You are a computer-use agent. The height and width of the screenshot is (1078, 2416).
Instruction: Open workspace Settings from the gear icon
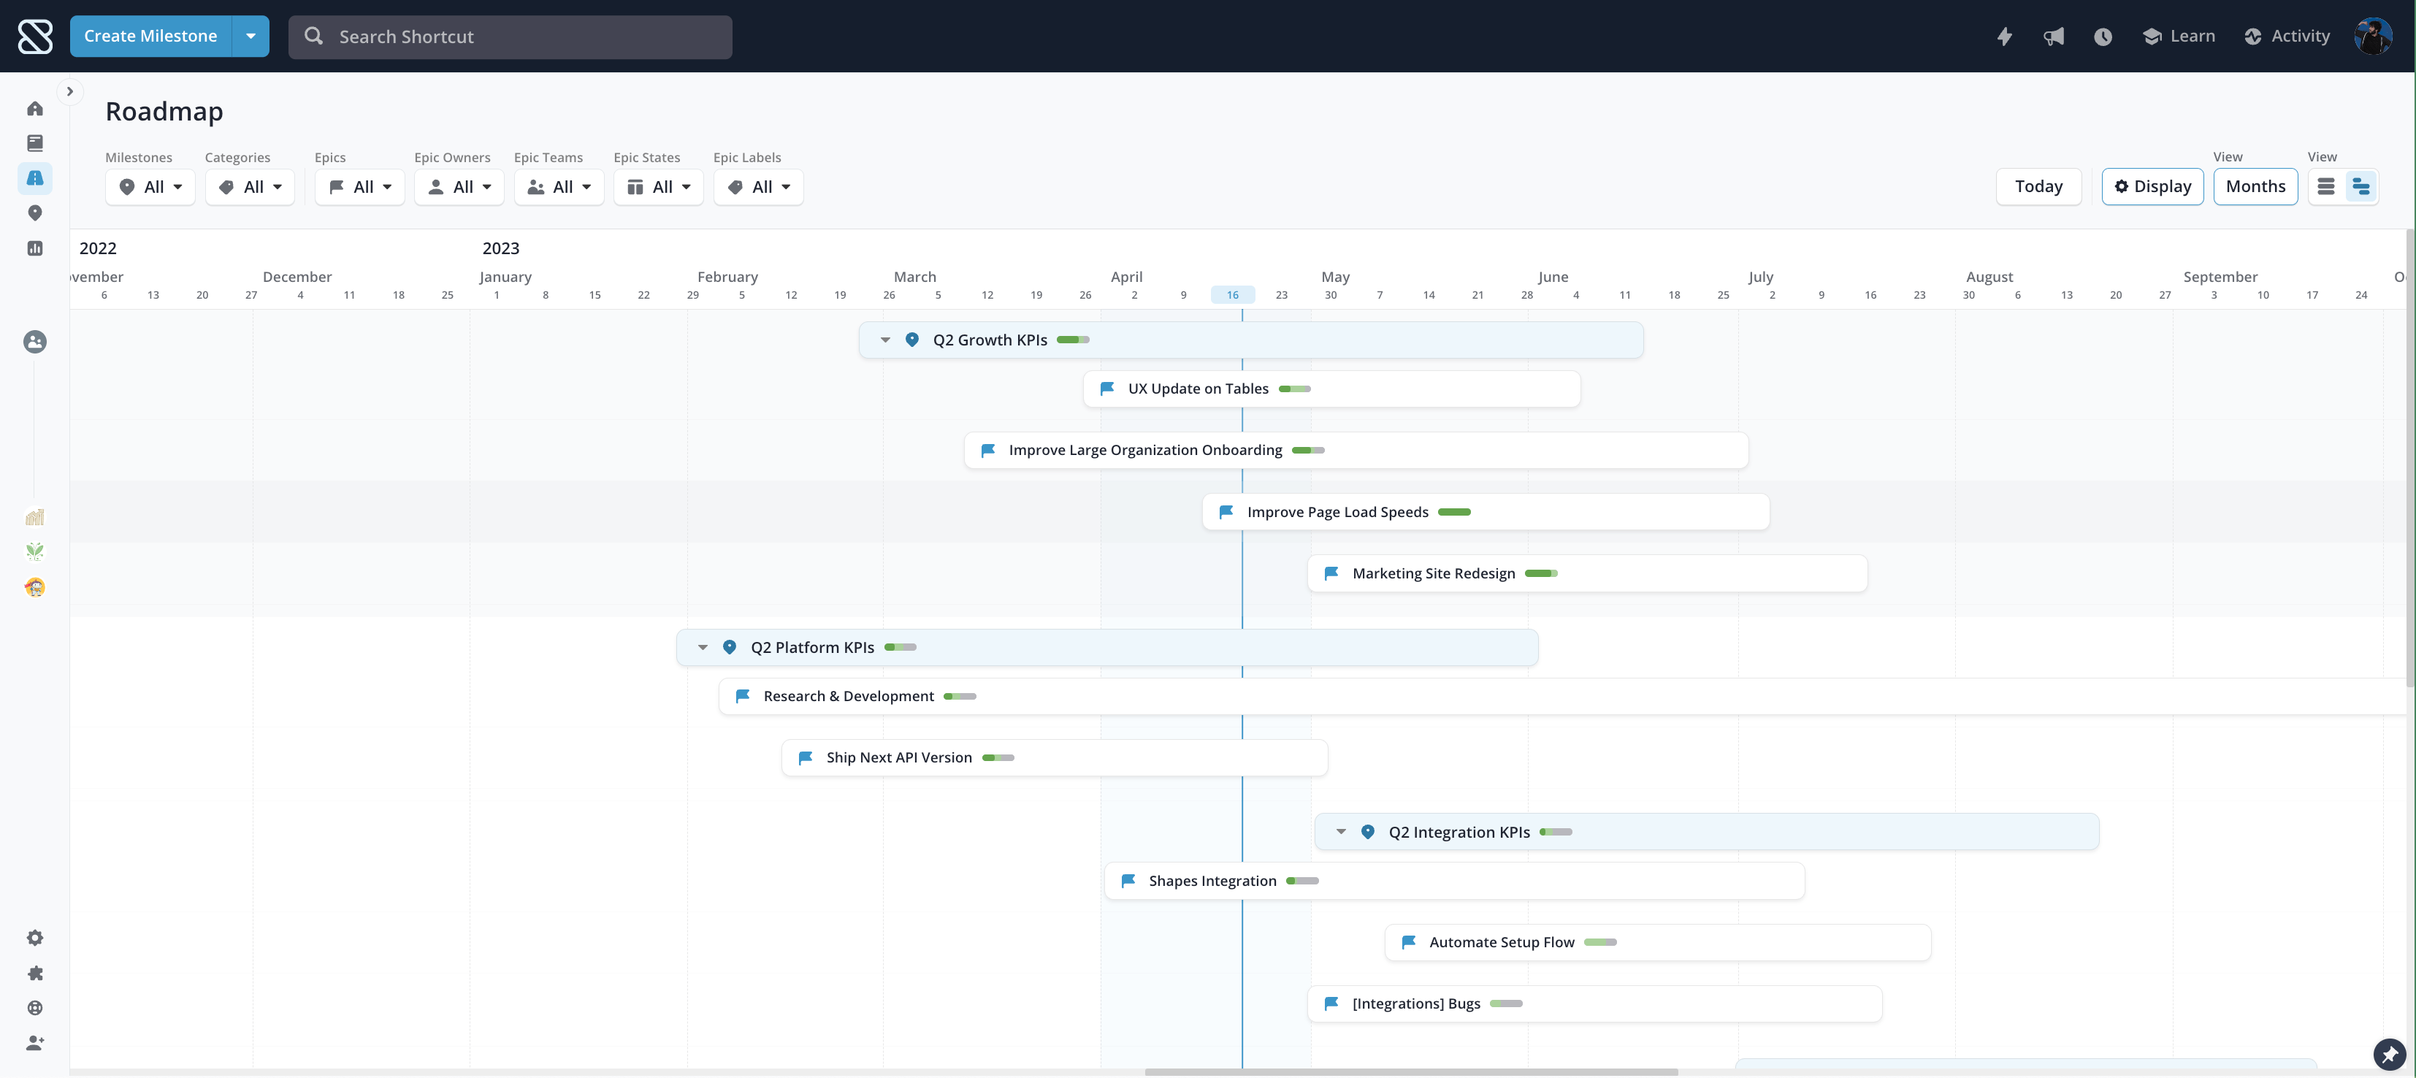click(x=35, y=937)
